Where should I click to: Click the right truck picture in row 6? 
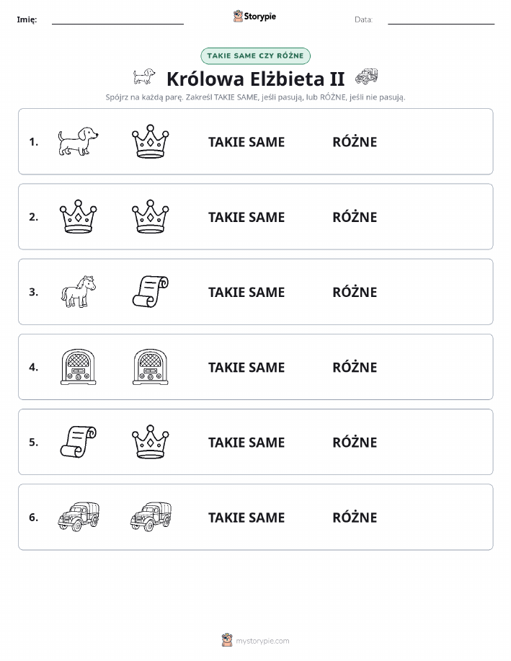[151, 517]
